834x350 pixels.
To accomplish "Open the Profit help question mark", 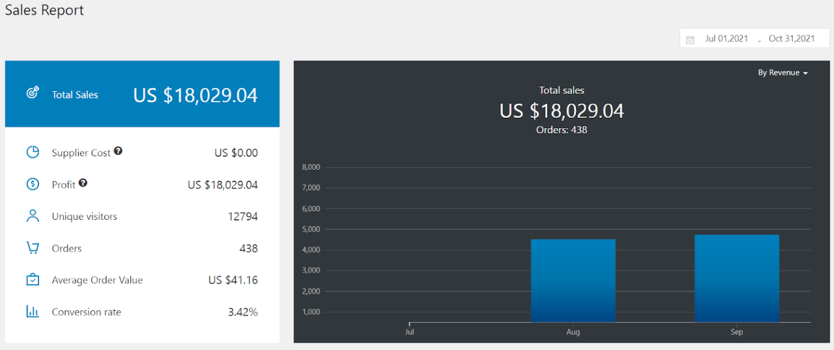I will point(83,183).
